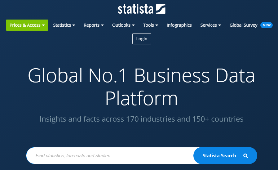Click the magnifier icon in Statista Search
Image resolution: width=278 pixels, height=170 pixels.
pyautogui.click(x=245, y=156)
